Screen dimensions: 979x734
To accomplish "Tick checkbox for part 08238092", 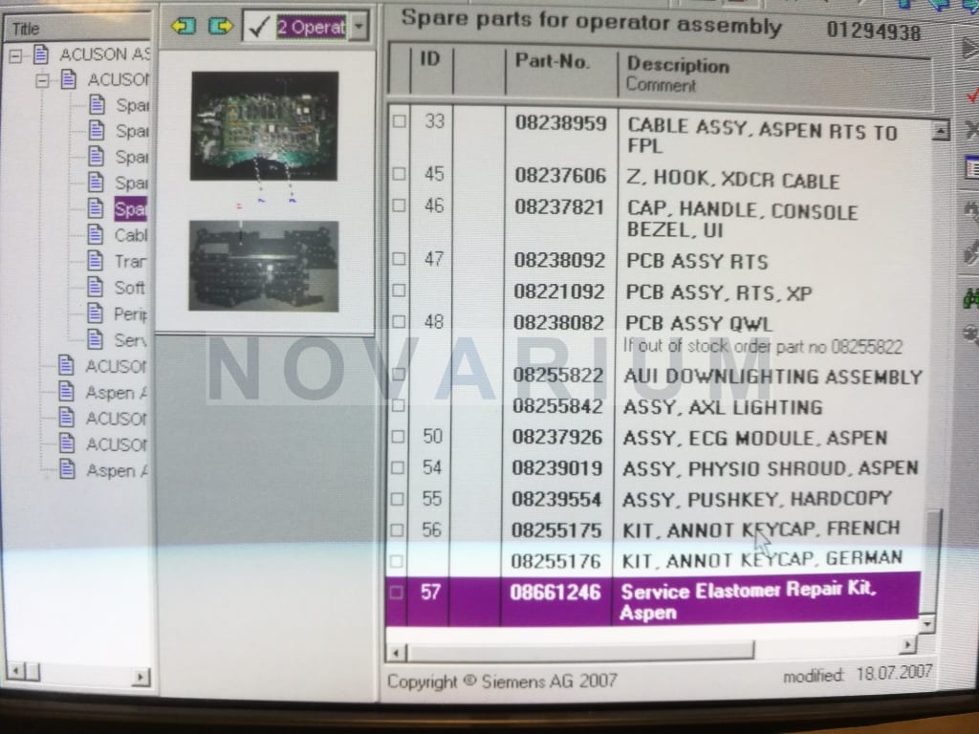I will click(x=399, y=259).
